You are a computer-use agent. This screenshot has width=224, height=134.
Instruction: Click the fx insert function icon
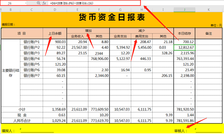pyautogui.click(x=44, y=3)
